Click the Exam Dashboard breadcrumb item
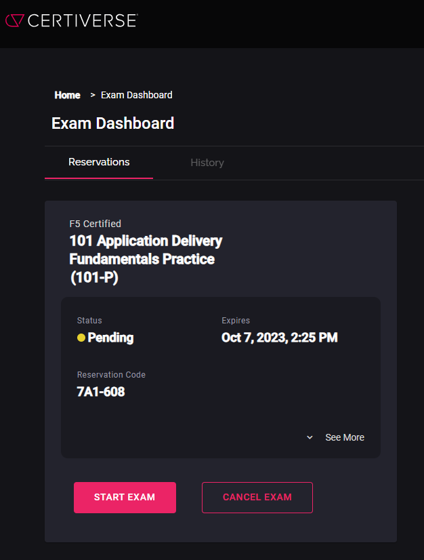 136,95
